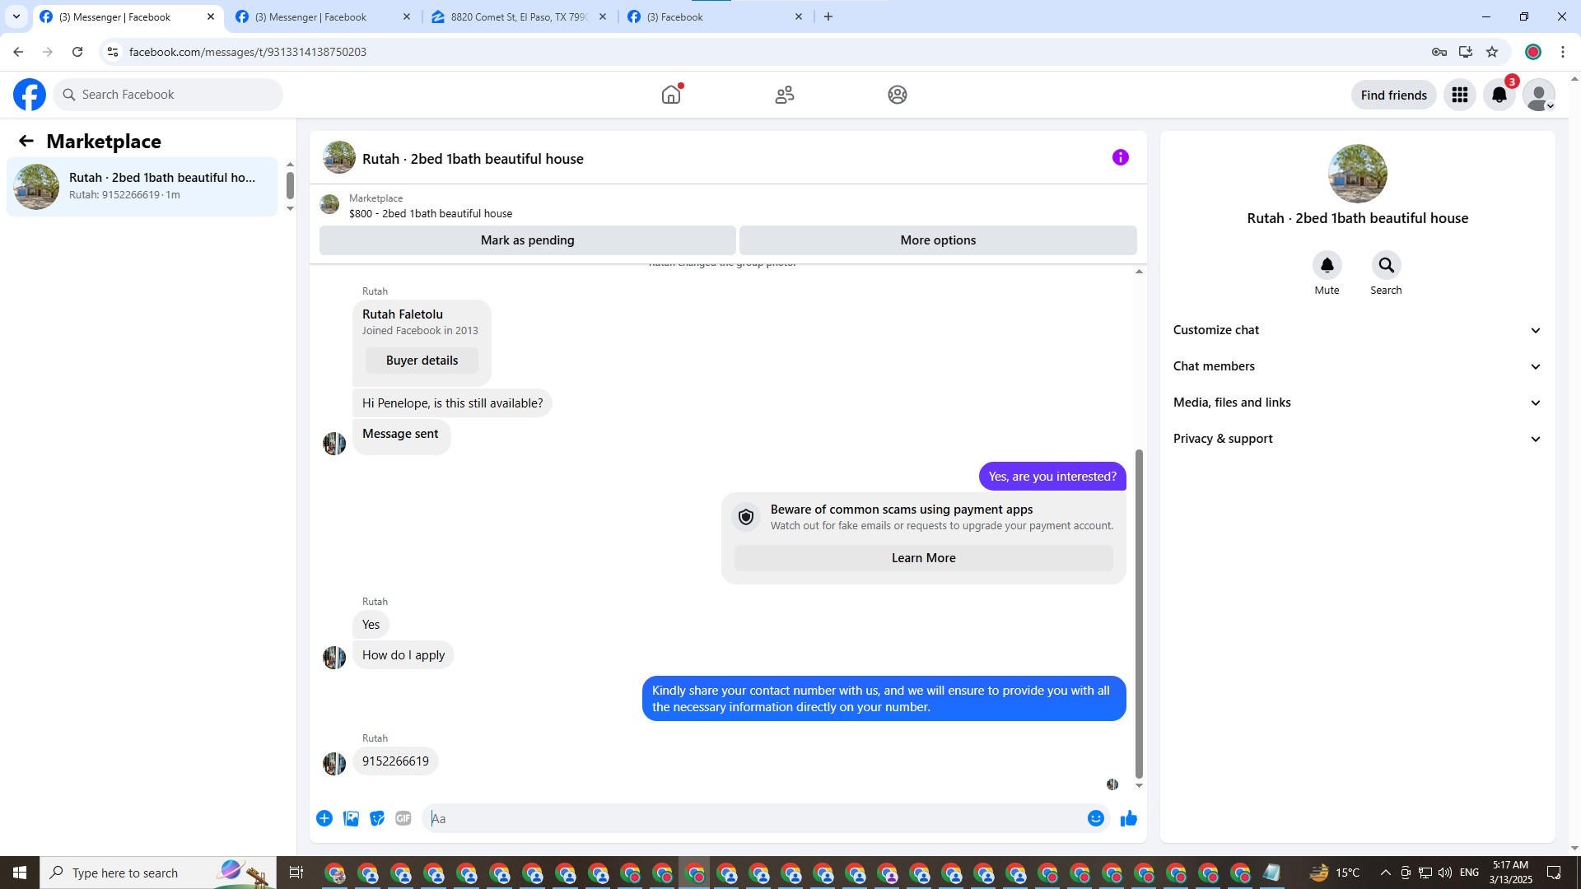Bookmark this page with the star icon
Screen dimensions: 1581x889
tap(1492, 52)
